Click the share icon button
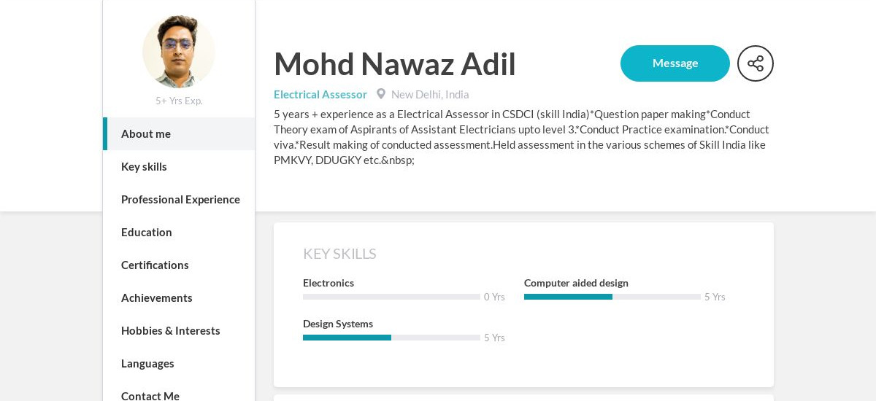The image size is (876, 401). 756,63
